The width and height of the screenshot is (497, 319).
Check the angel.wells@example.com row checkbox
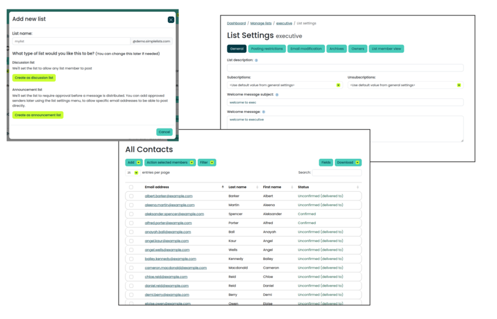[x=131, y=250]
